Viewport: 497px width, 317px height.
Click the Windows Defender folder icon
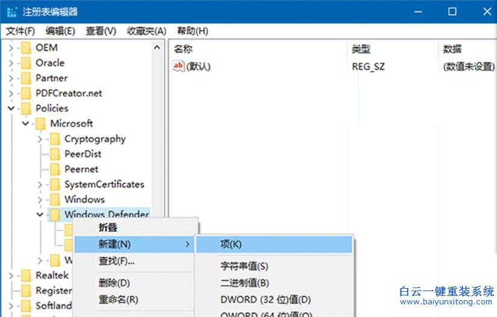click(x=55, y=215)
